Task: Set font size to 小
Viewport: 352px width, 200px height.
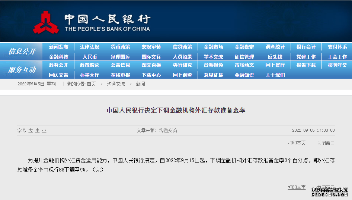Action: coord(44,130)
